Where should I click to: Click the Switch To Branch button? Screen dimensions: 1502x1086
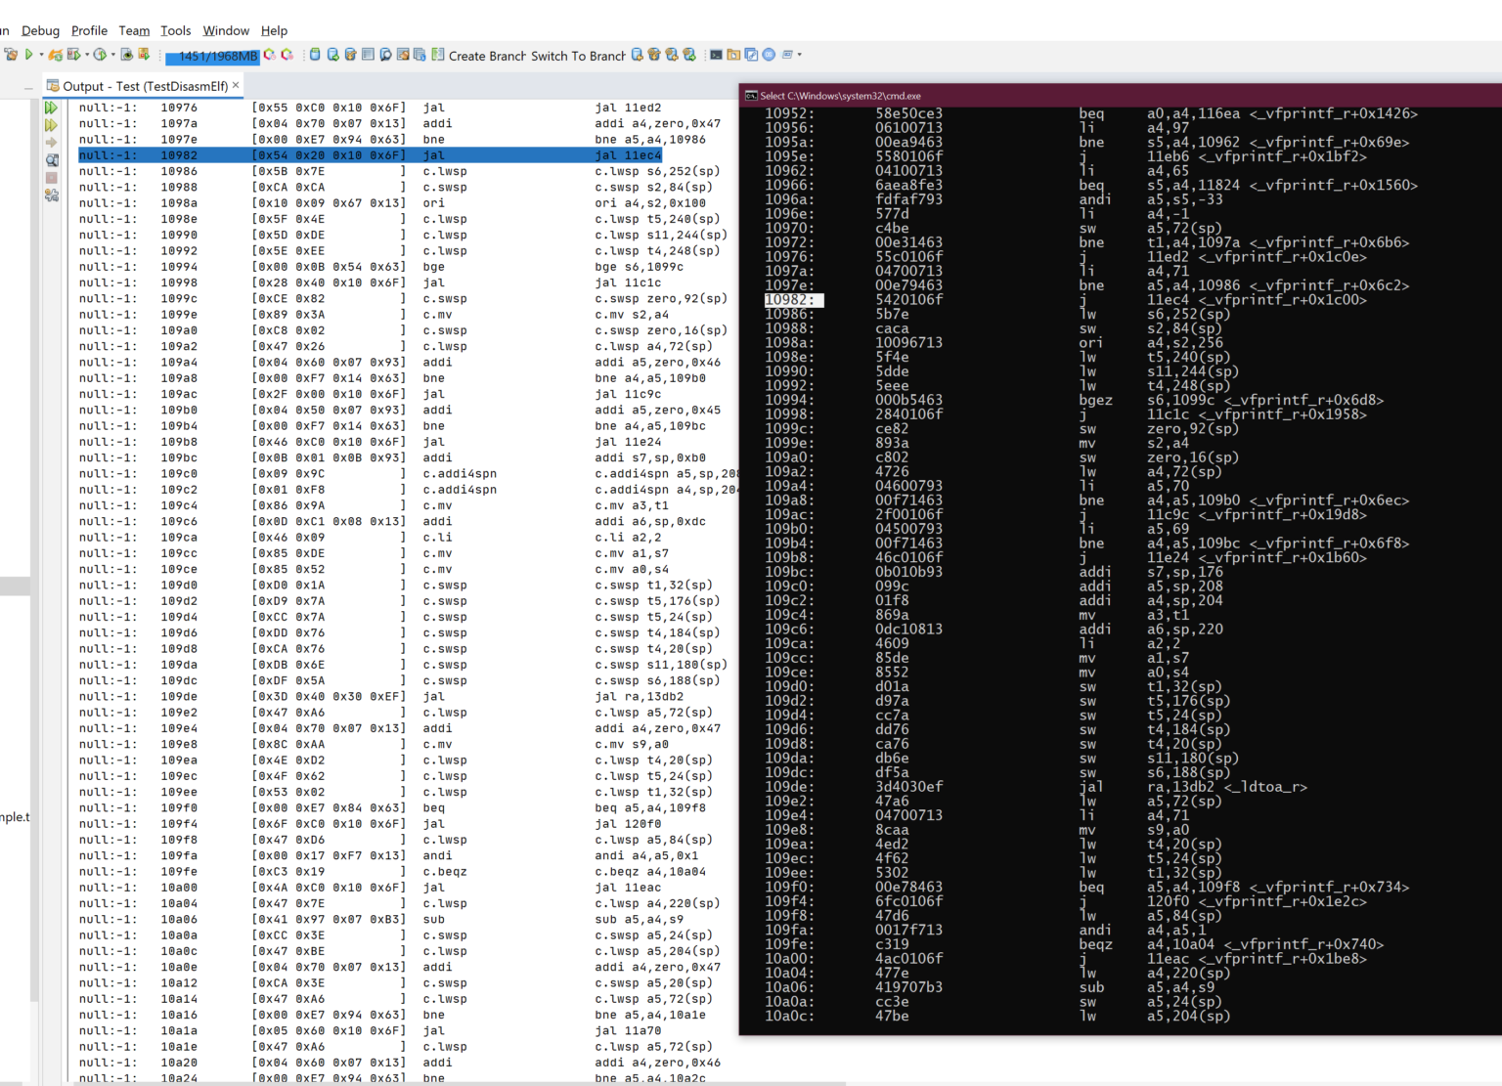[577, 56]
